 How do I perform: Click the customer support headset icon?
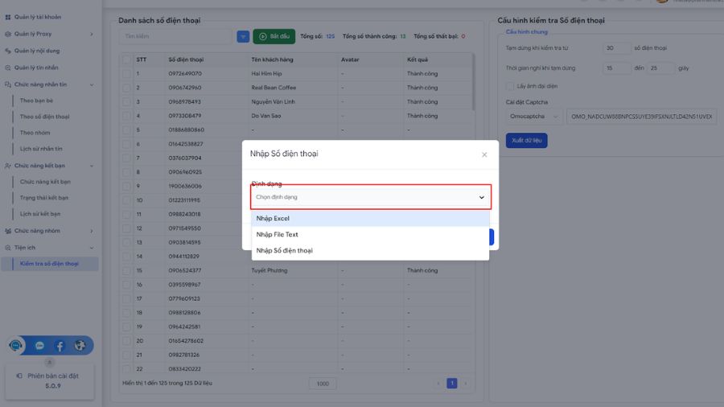(17, 345)
